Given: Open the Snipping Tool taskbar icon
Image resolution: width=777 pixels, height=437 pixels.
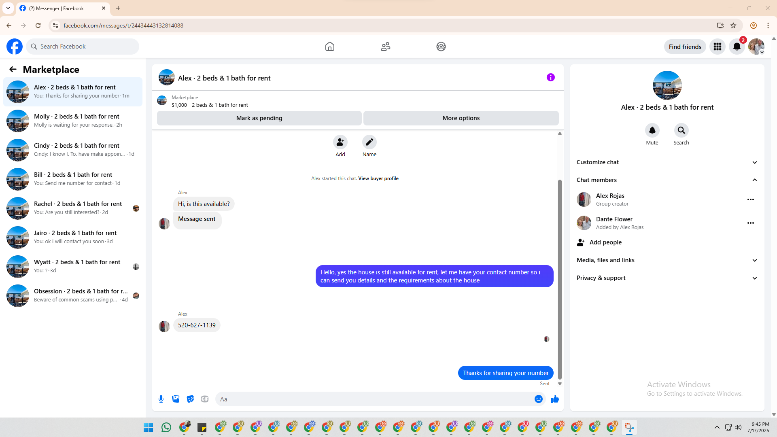Looking at the screenshot, I should 629,427.
